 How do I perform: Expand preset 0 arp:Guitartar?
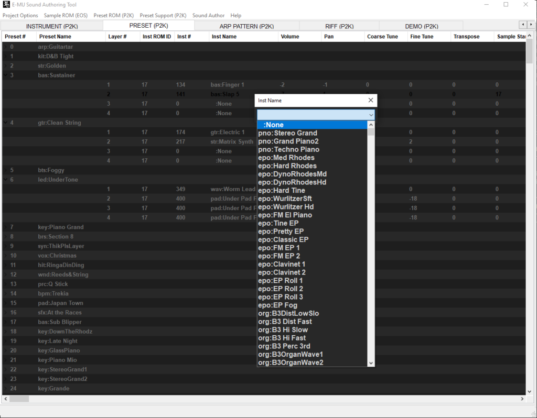pyautogui.click(x=5, y=47)
